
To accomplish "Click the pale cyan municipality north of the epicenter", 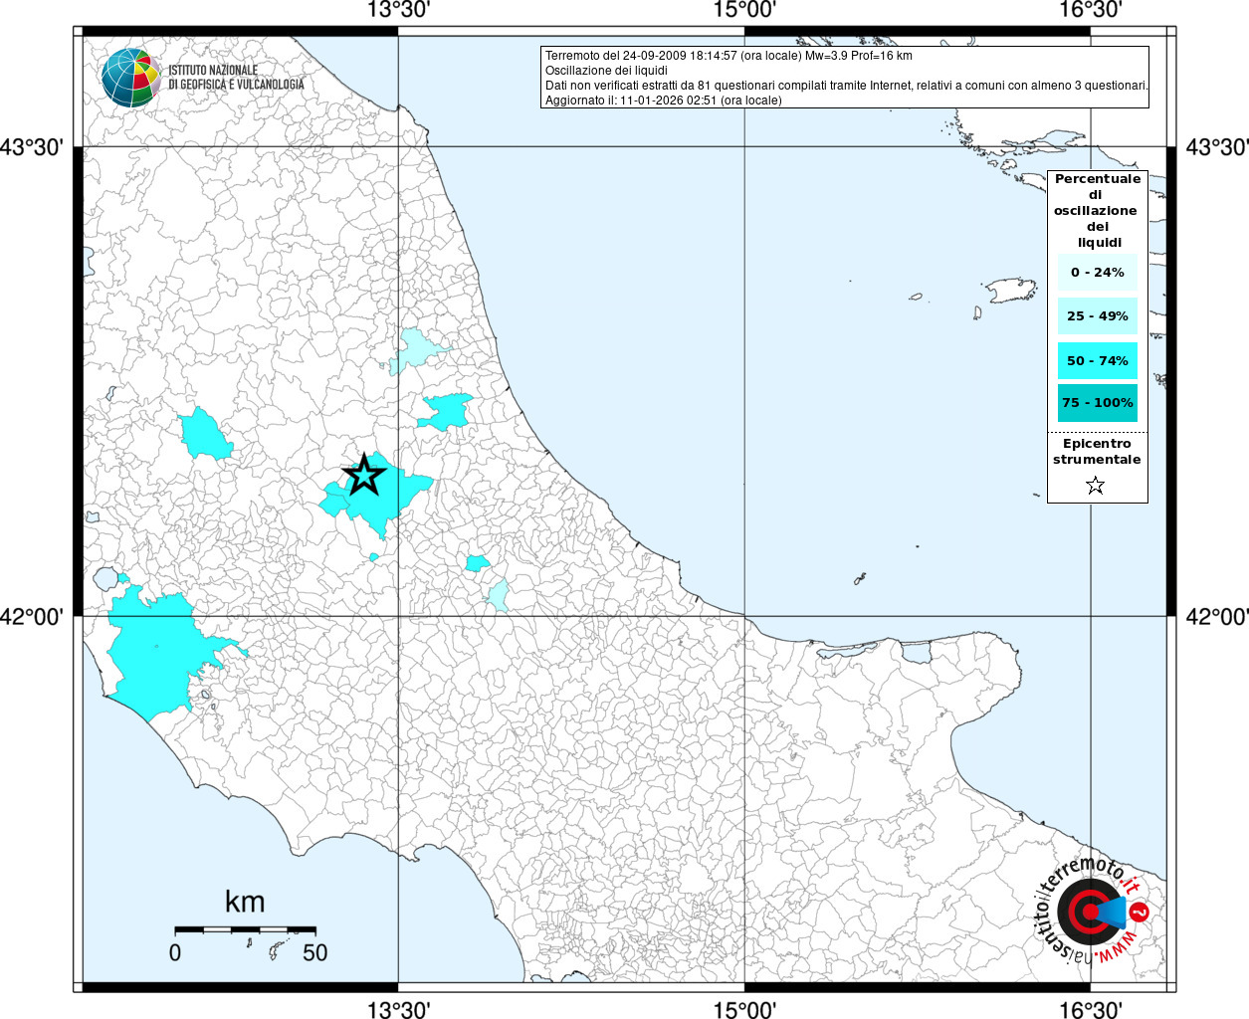I will point(418,348).
